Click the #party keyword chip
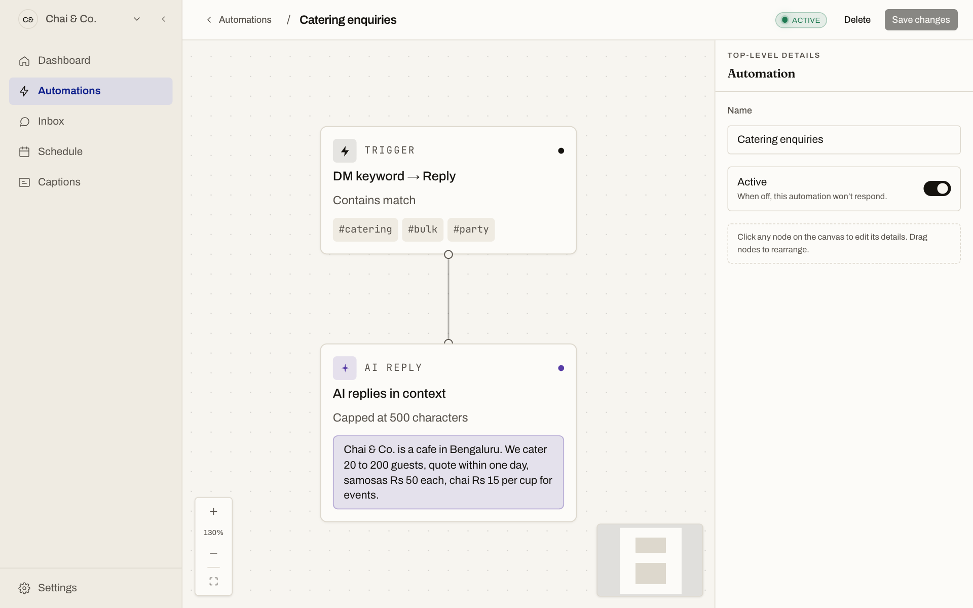The height and width of the screenshot is (608, 973). click(x=471, y=230)
